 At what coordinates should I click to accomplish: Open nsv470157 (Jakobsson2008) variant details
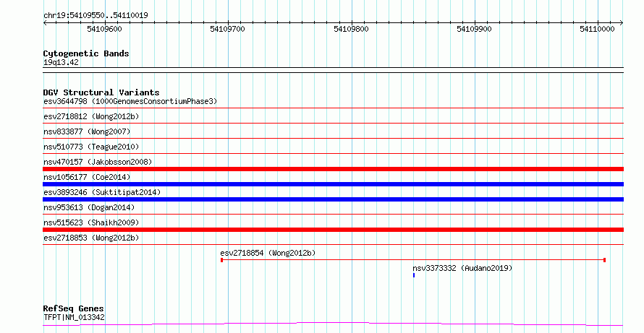pos(98,162)
